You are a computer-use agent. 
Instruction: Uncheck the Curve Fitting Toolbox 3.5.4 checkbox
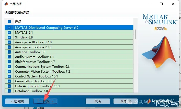(9, 81)
